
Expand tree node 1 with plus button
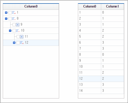coord(6,13)
